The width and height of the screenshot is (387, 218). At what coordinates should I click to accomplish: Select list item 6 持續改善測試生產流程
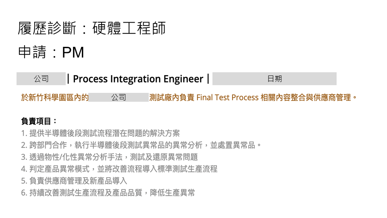(108, 193)
